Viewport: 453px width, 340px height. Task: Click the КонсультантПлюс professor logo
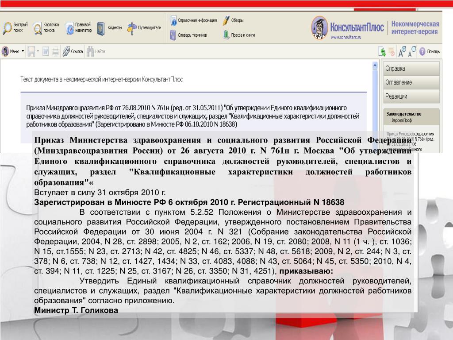(x=319, y=27)
